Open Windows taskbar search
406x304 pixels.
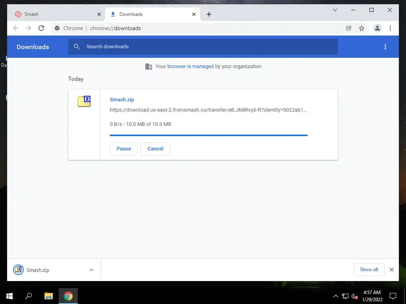point(29,296)
